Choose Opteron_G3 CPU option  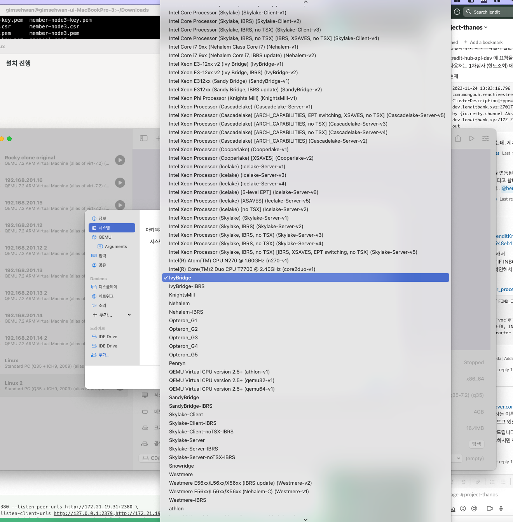(305, 337)
